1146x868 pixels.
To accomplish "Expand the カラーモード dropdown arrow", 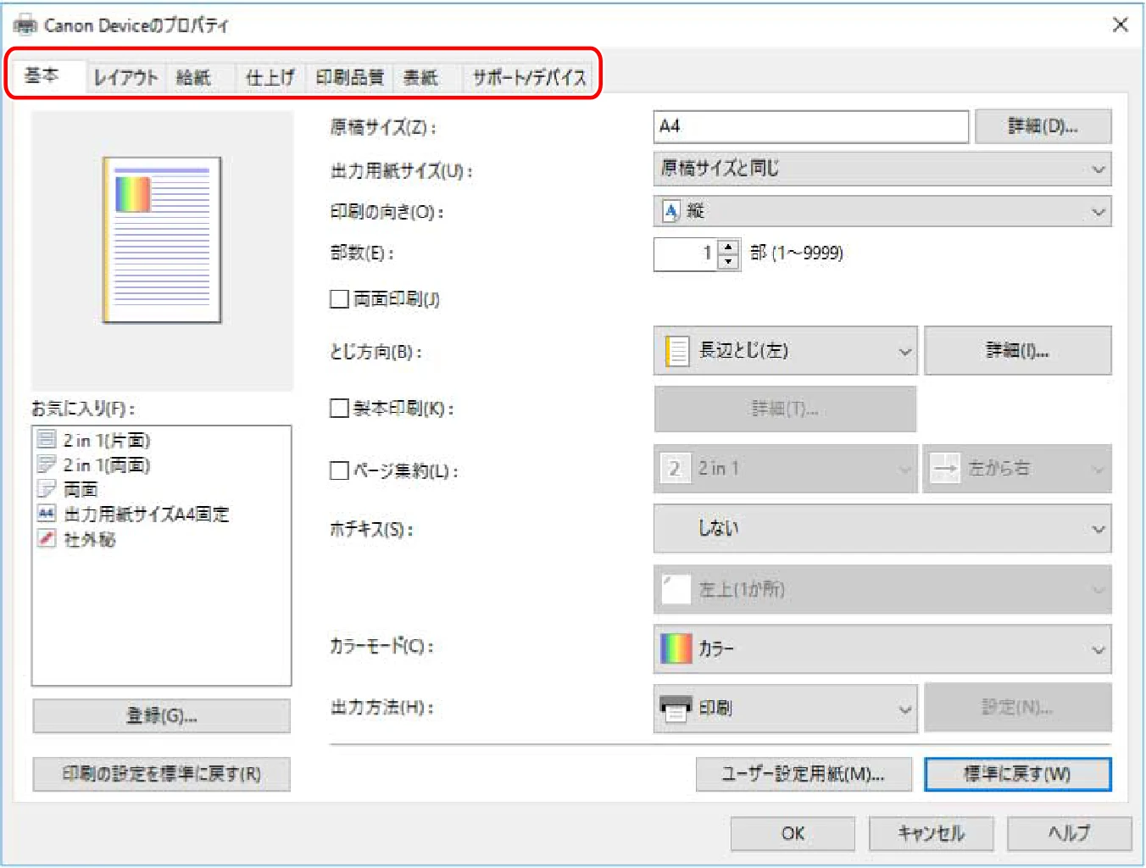I will [1099, 649].
